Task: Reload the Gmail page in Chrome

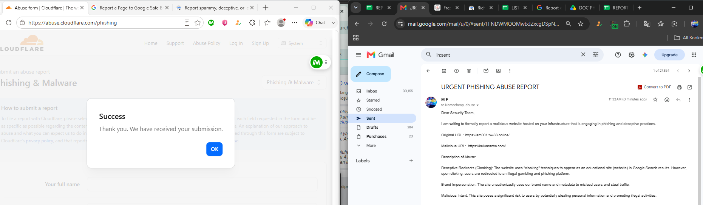Action: point(384,24)
